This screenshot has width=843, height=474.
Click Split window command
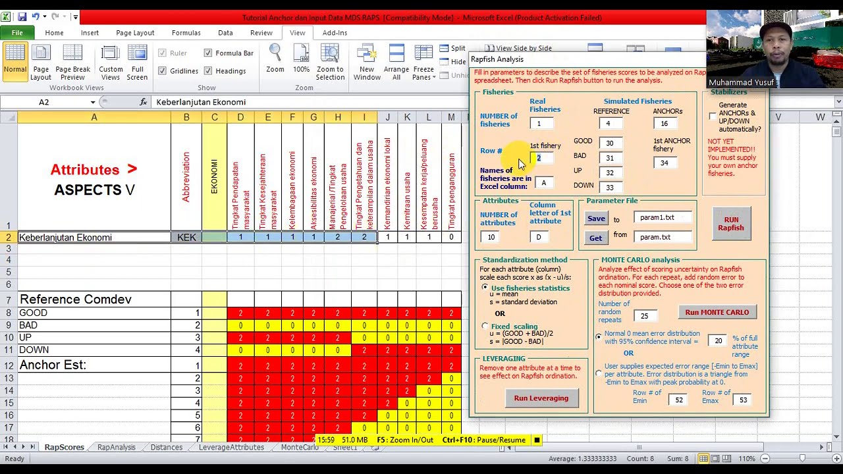(x=452, y=48)
